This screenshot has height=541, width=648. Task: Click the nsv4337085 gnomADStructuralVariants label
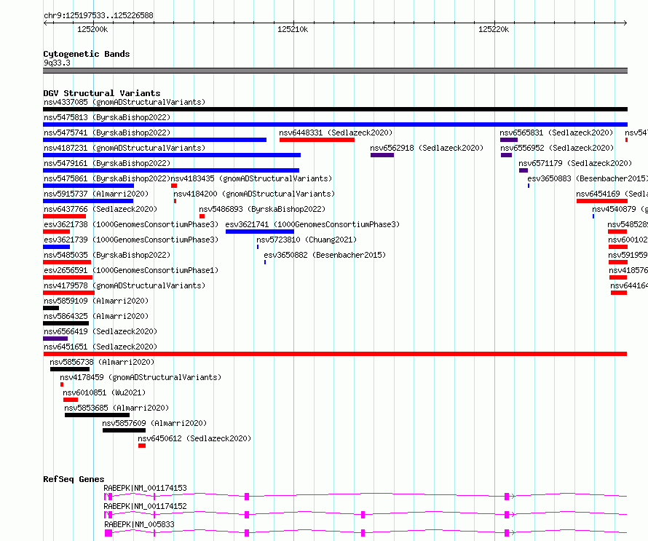(x=125, y=102)
